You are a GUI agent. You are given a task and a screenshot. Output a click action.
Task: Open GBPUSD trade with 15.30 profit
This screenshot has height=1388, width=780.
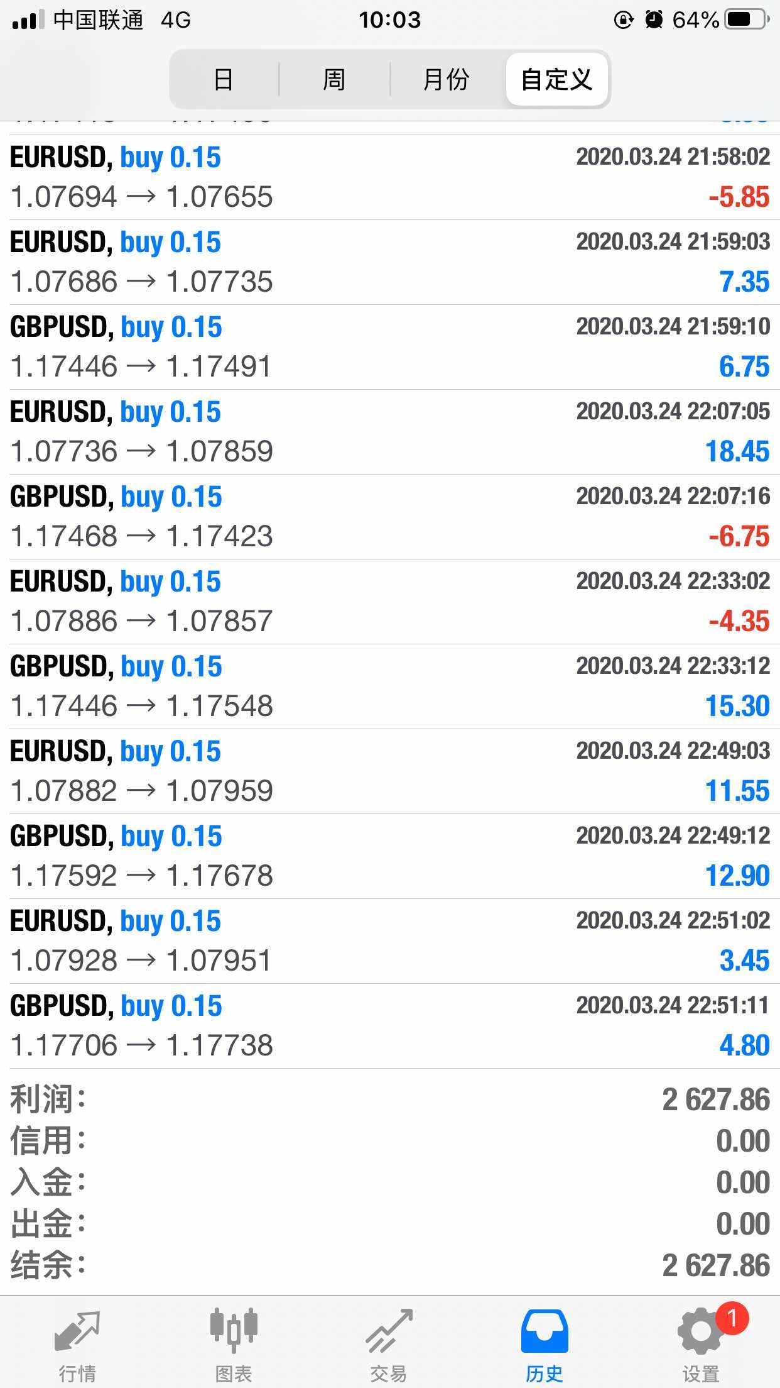[389, 686]
